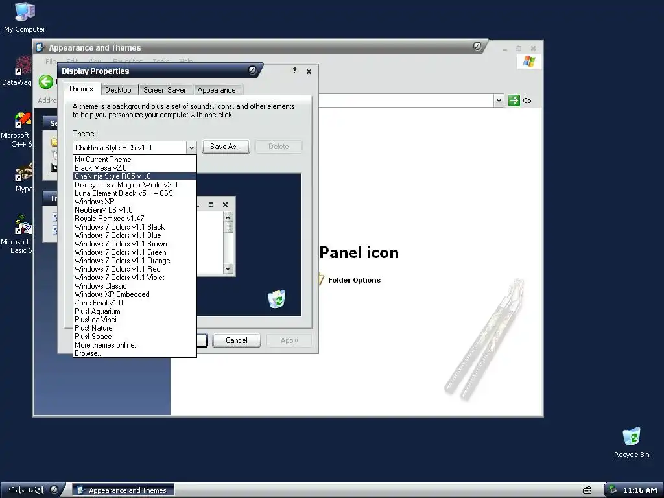Click the Windows flag logo in Appearance and Themes
The image size is (664, 498).
(528, 62)
